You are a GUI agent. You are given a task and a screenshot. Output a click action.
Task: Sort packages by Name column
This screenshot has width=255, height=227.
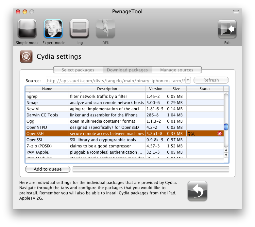pos(47,89)
